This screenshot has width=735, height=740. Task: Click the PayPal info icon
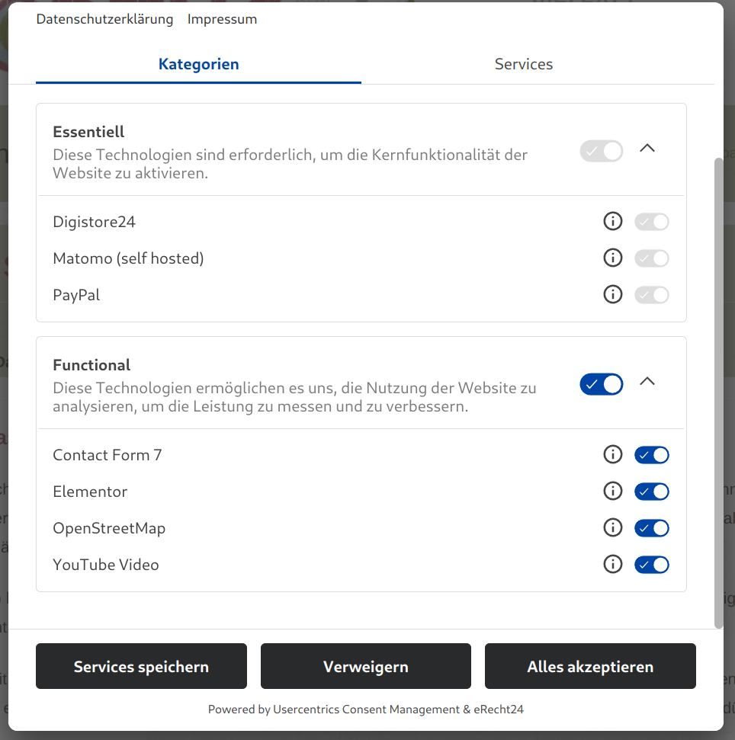point(612,294)
